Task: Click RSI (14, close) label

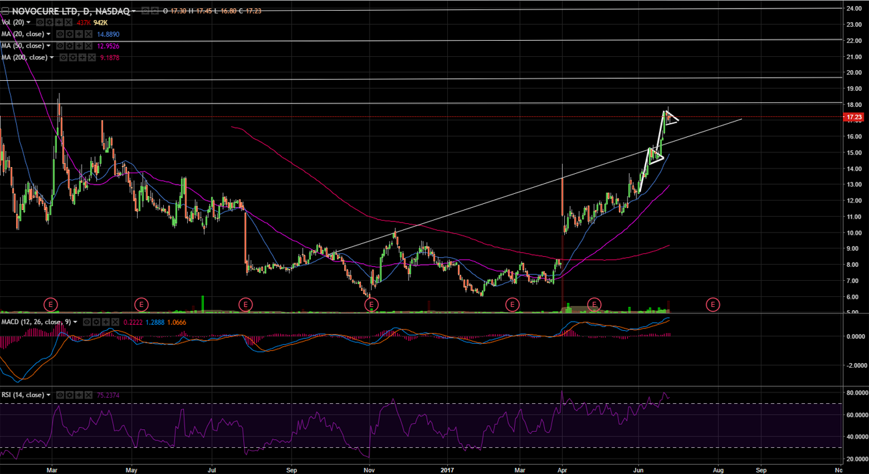Action: point(23,395)
